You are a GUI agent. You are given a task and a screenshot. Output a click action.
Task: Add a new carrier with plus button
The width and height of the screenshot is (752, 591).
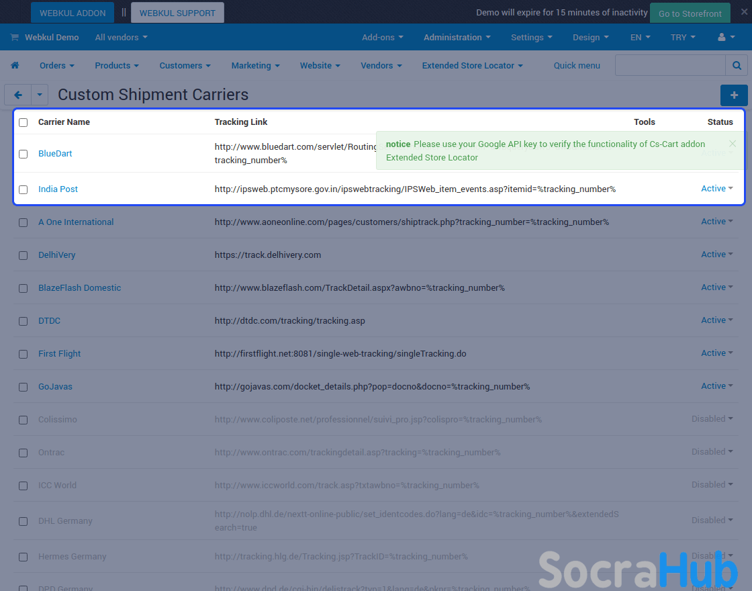tap(734, 95)
